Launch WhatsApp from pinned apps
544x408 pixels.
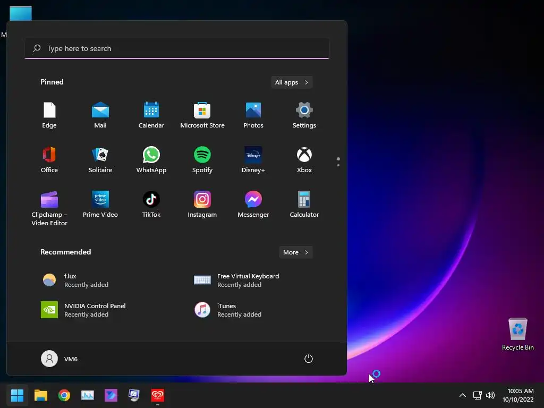pos(151,160)
